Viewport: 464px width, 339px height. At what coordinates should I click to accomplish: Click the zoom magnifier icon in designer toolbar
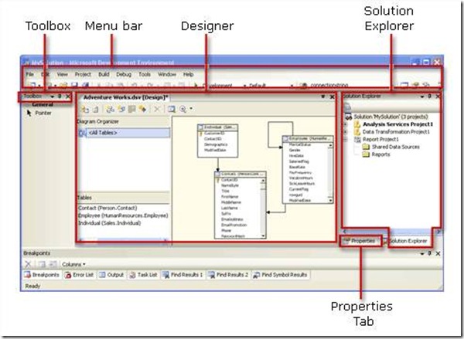pos(183,110)
